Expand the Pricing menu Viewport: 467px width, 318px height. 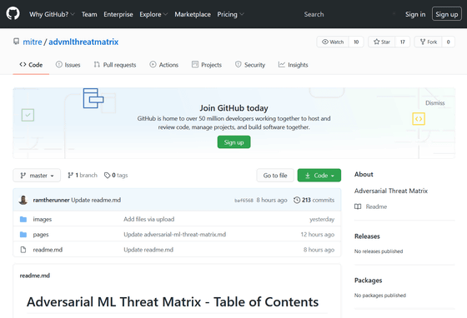[x=230, y=14]
